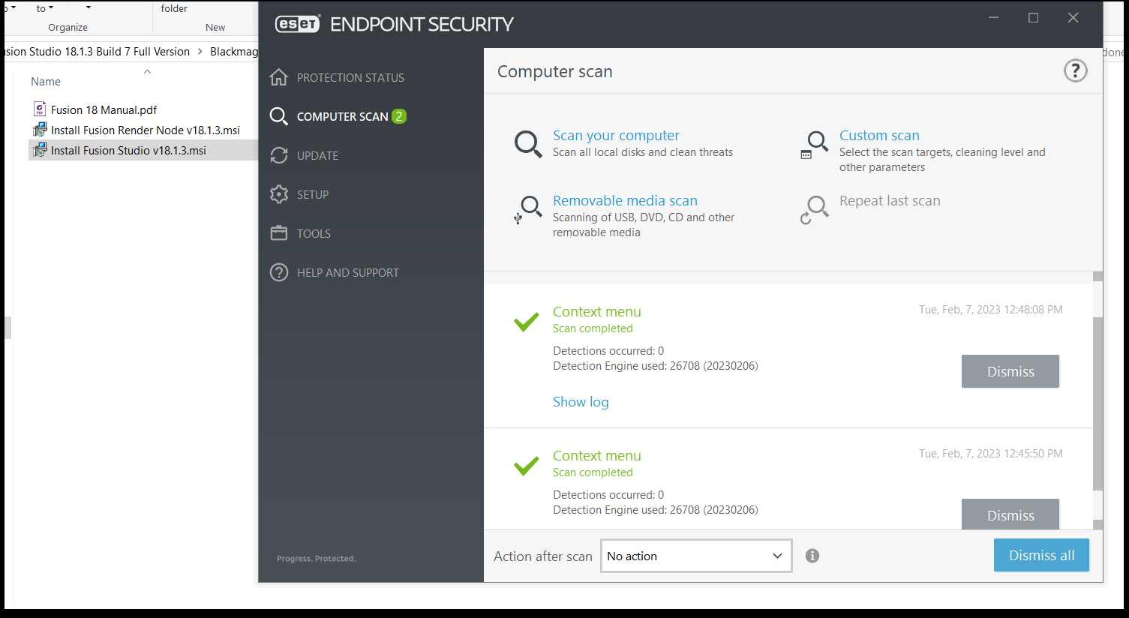Maximize the ESET Endpoint Security window
This screenshot has height=618, width=1129.
pos(1033,18)
